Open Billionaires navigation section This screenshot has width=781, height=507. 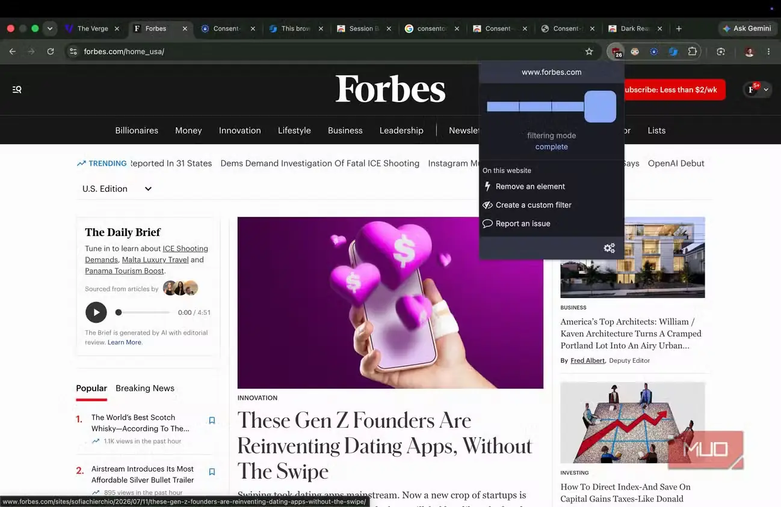click(x=137, y=130)
